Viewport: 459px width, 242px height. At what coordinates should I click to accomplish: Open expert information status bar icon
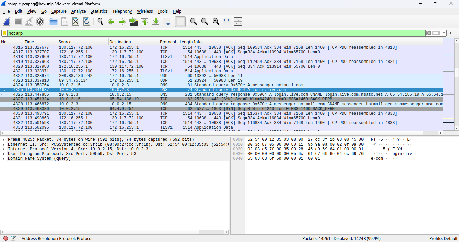(x=6, y=238)
